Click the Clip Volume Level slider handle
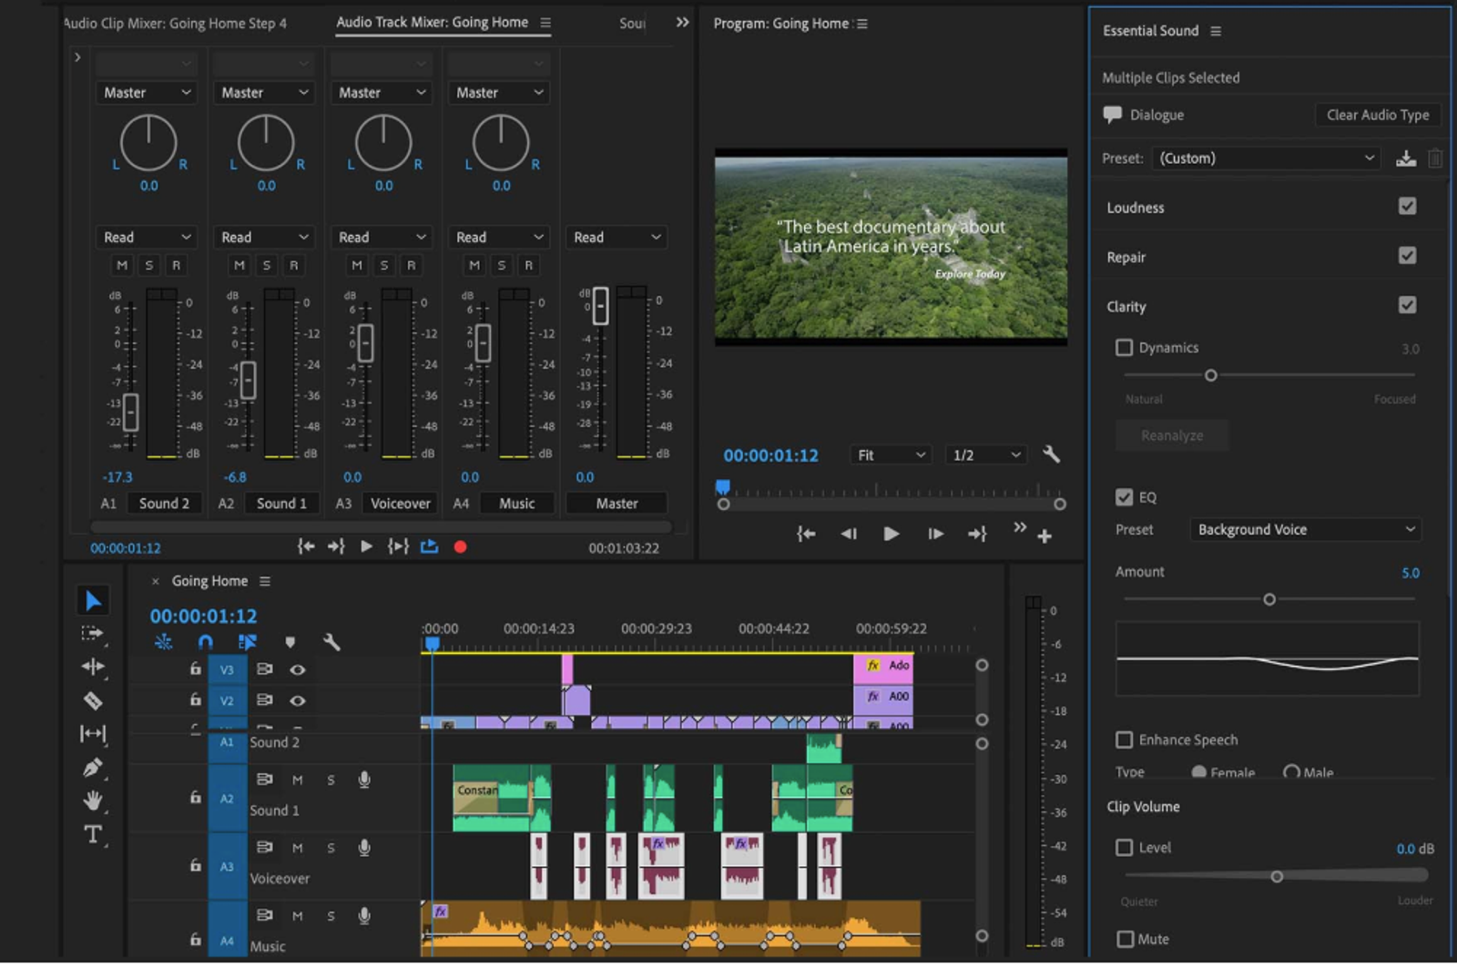This screenshot has height=968, width=1457. point(1277,876)
